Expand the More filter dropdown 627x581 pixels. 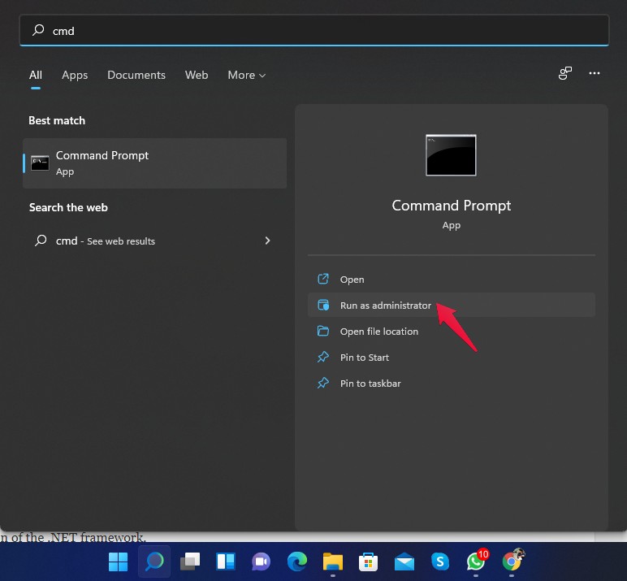tap(246, 75)
